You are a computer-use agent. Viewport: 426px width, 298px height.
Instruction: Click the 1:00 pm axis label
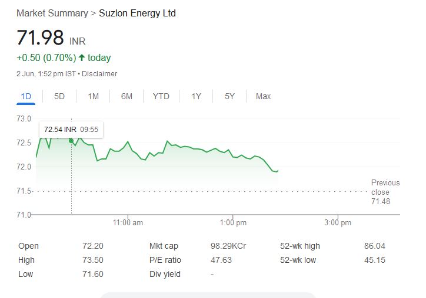pyautogui.click(x=233, y=223)
